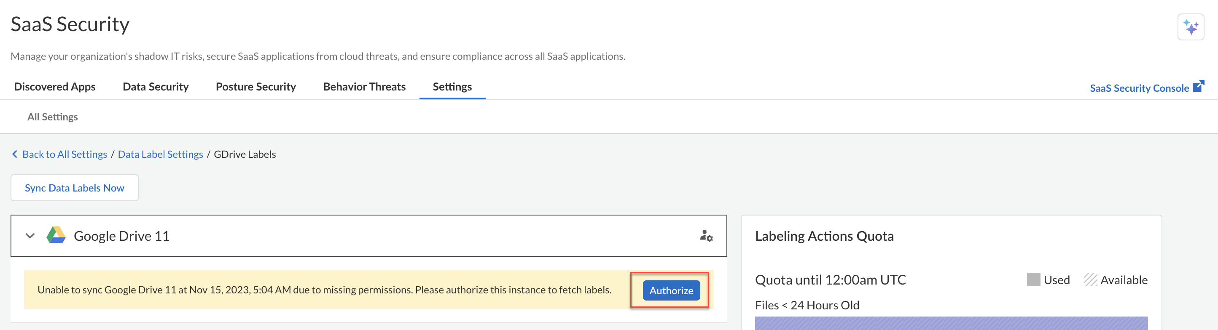This screenshot has height=330, width=1218.
Task: Open the SaaS Security Console link
Action: coord(1139,88)
